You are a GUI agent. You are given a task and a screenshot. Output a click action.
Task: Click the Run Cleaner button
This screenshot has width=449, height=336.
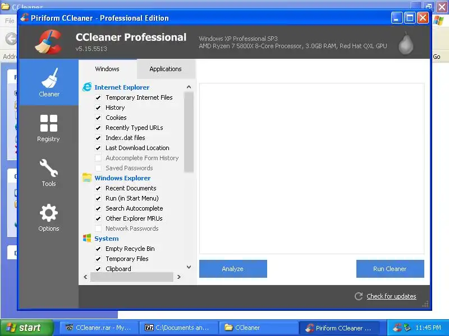coord(390,269)
